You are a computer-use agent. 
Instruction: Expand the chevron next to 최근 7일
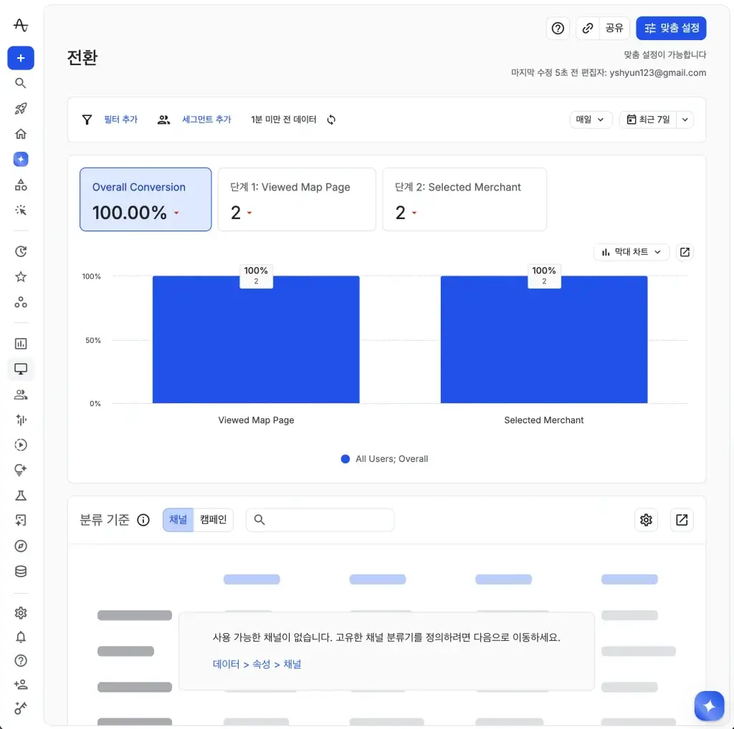(685, 120)
